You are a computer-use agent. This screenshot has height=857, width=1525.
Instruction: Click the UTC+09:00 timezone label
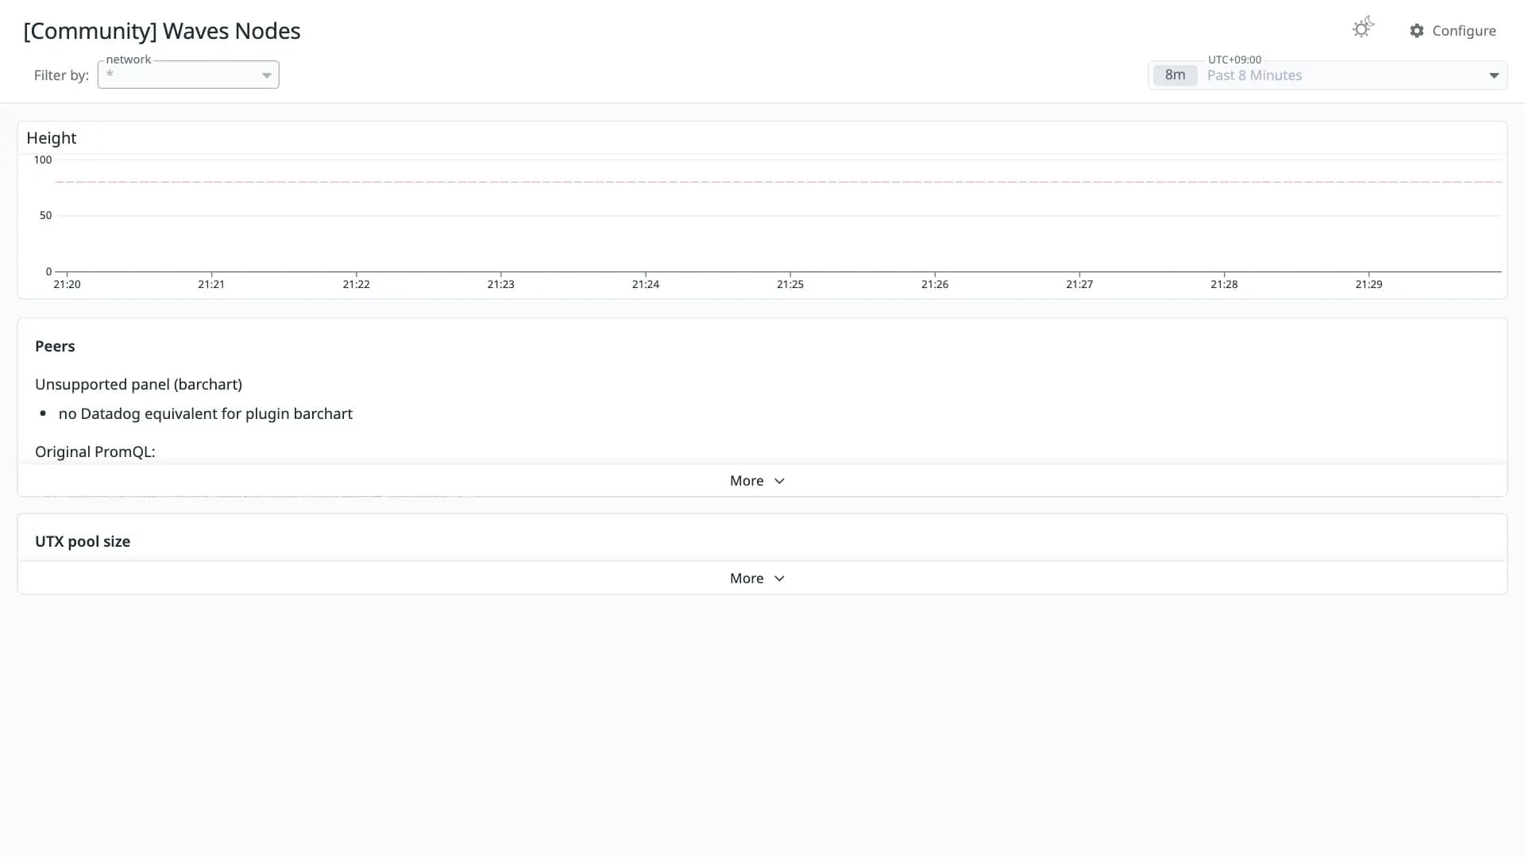click(1234, 60)
